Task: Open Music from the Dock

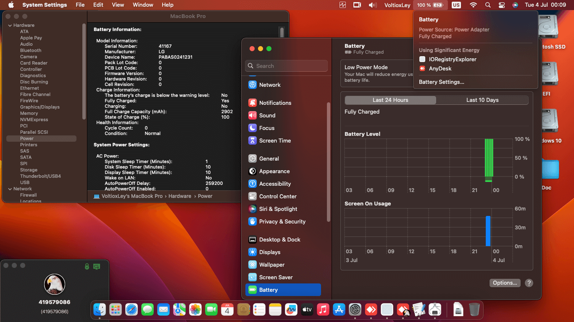Action: click(x=323, y=310)
